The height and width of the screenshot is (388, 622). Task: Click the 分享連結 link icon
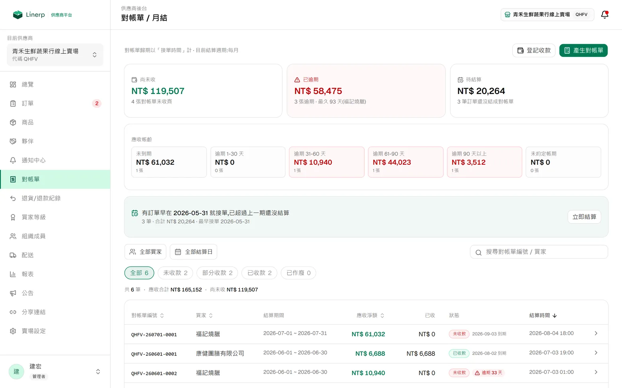click(x=13, y=312)
